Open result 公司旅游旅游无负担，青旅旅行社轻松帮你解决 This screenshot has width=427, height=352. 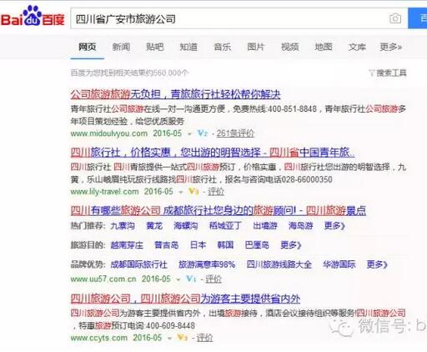[x=175, y=94]
